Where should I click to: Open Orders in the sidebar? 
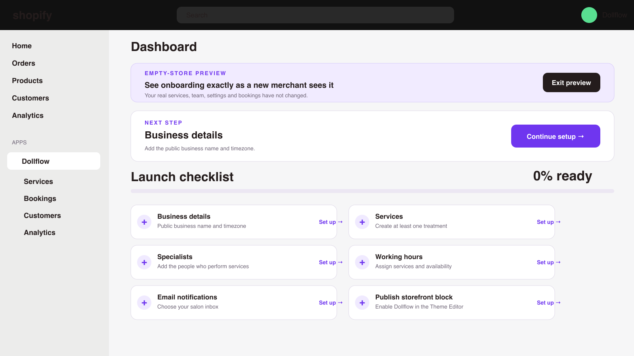23,63
